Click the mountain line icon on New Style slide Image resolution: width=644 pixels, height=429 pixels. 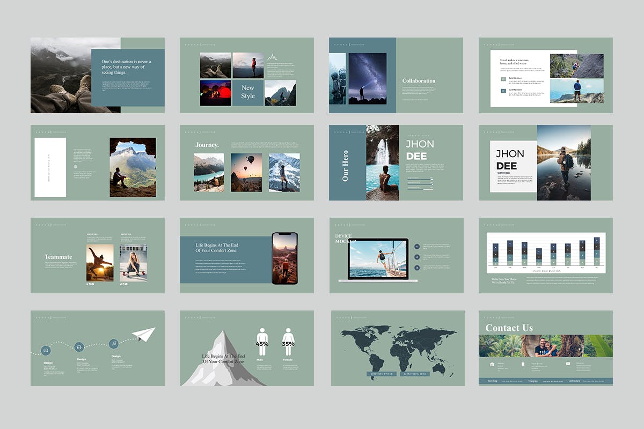tap(273, 57)
